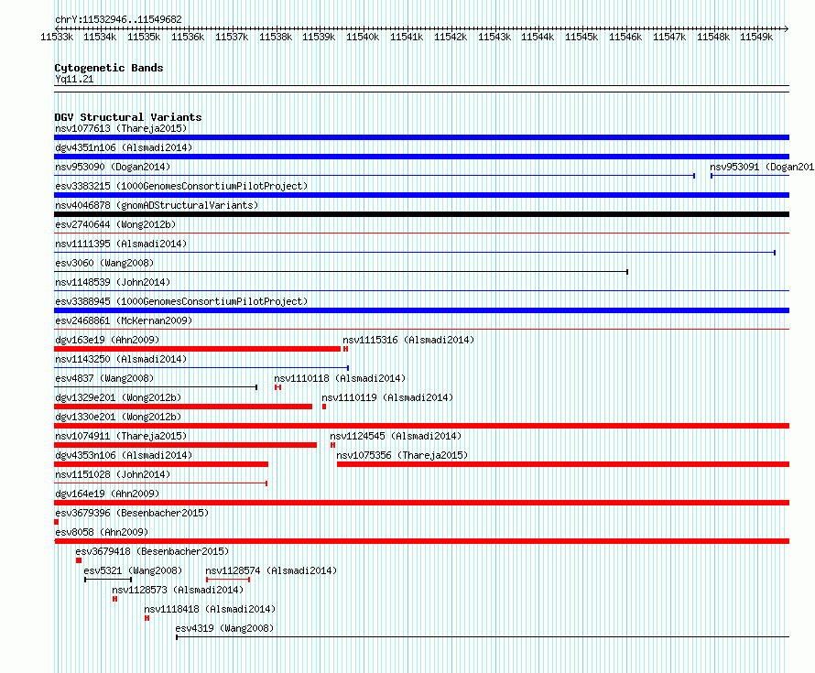Click esv3388945 1000GenomesConsortiumPilotProject label
The image size is (815, 673).
(x=181, y=301)
